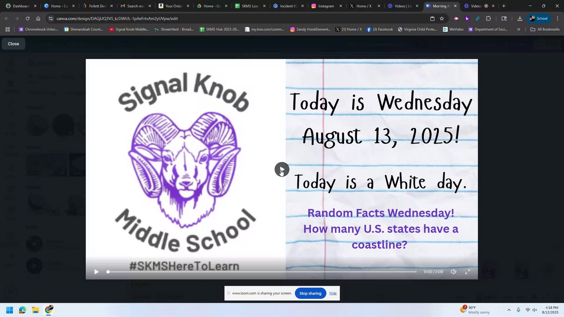Open the Windows Start menu
The height and width of the screenshot is (317, 564).
(x=9, y=310)
